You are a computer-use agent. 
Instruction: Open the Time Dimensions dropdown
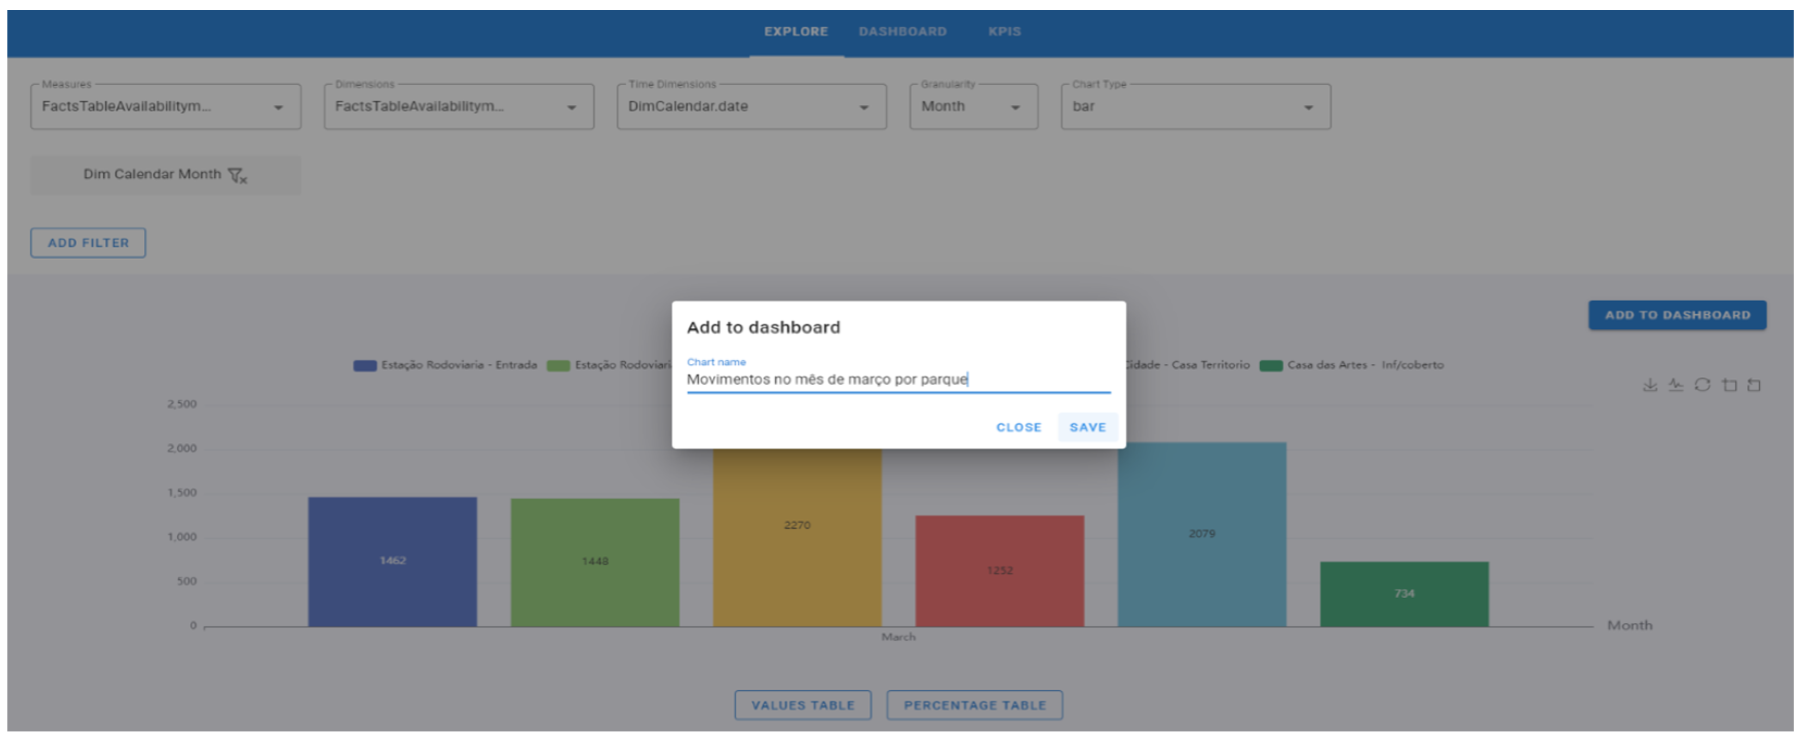click(x=751, y=107)
